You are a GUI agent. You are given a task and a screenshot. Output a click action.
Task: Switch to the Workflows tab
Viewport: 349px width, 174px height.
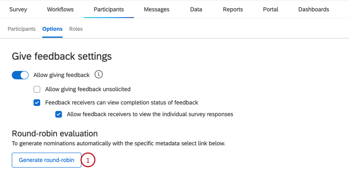tap(60, 9)
